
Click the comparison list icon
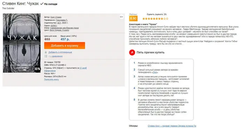pyautogui.click(x=46, y=56)
